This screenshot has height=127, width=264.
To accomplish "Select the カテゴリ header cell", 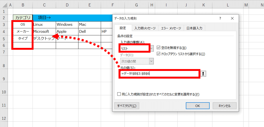I will point(23,18).
